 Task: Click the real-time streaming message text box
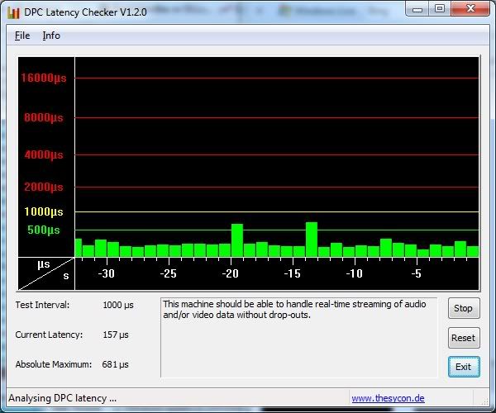[x=299, y=338]
